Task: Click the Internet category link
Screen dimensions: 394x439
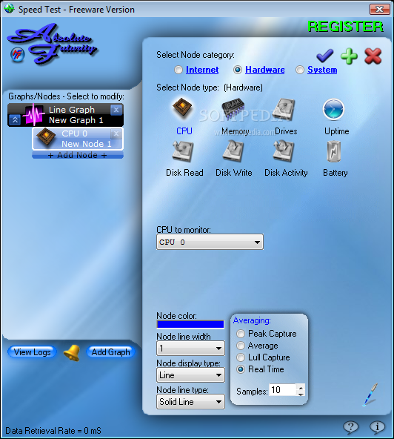Action: pos(202,70)
